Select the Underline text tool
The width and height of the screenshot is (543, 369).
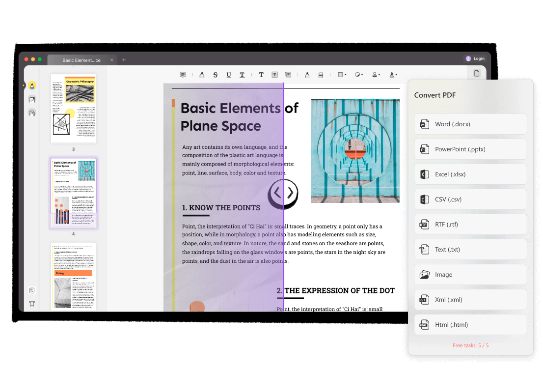coord(228,75)
